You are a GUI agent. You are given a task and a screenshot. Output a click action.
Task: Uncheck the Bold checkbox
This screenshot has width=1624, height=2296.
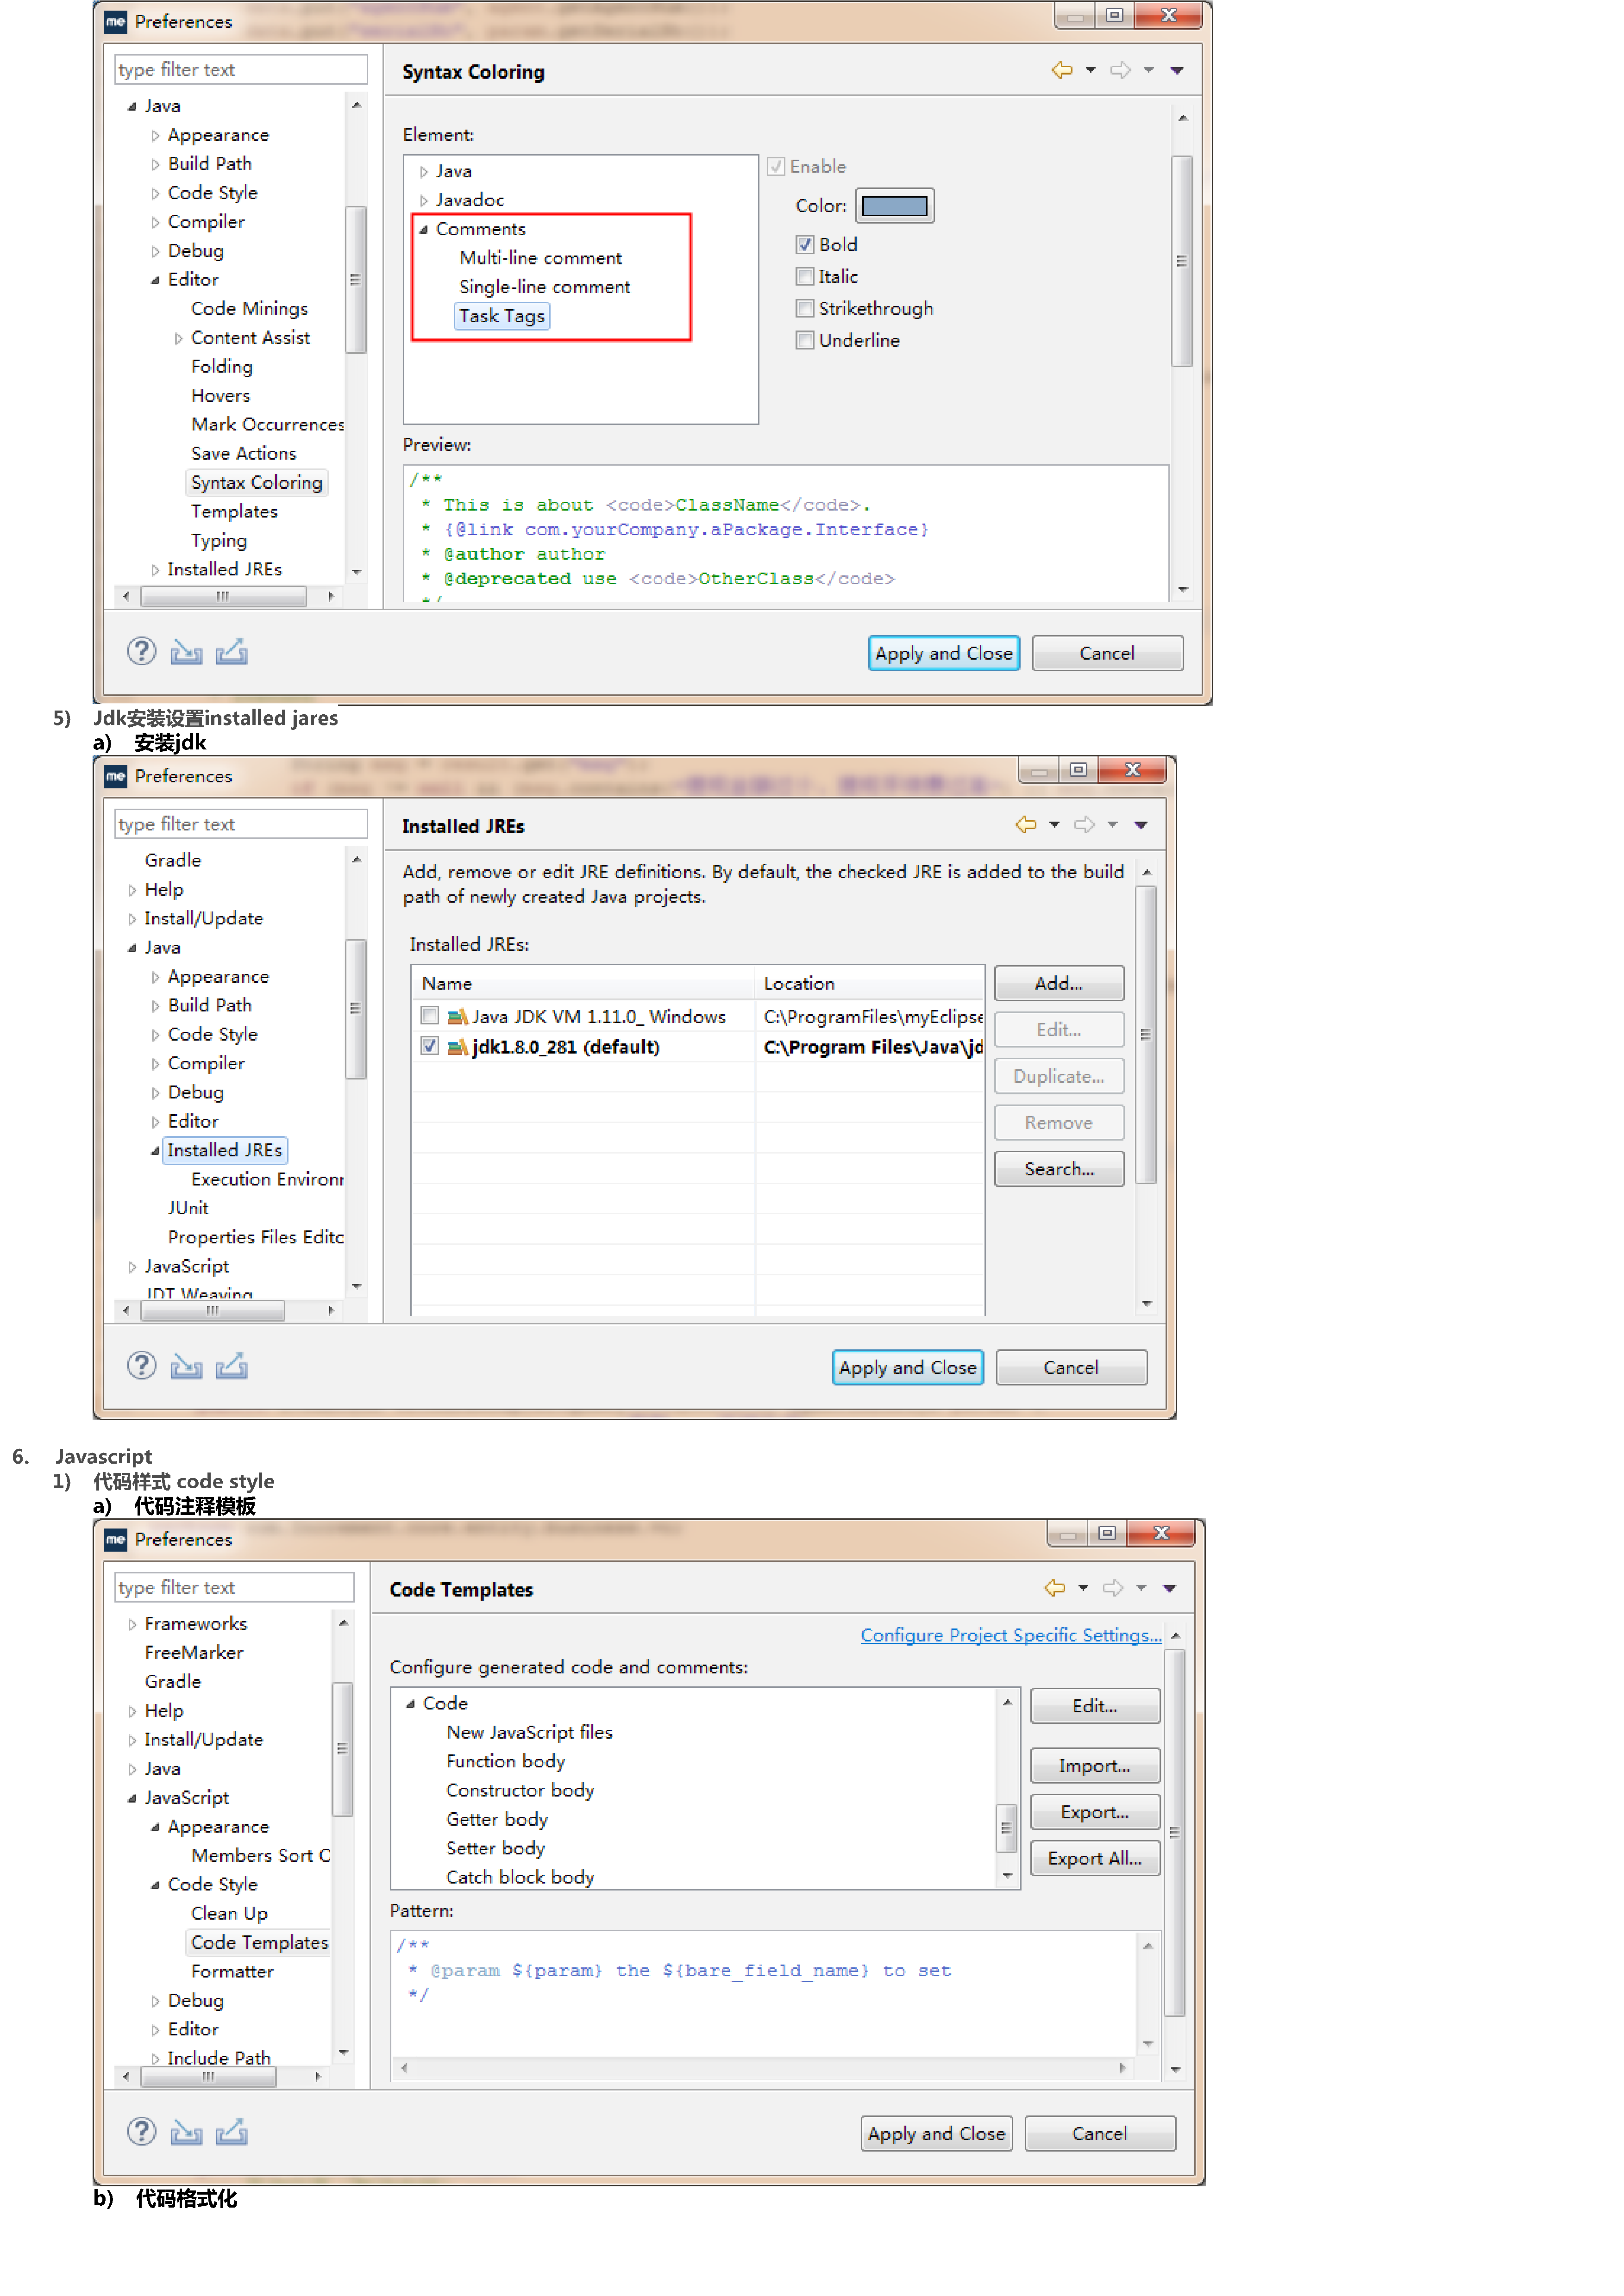pyautogui.click(x=804, y=245)
